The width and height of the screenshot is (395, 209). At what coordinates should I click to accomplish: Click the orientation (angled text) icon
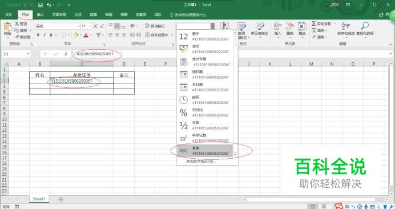[x=132, y=26]
